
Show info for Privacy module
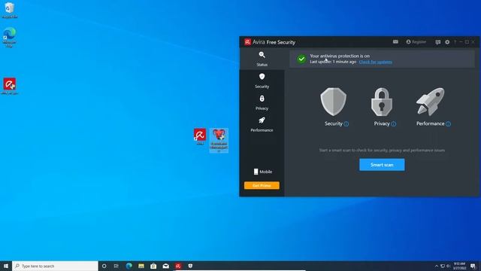[x=394, y=123]
